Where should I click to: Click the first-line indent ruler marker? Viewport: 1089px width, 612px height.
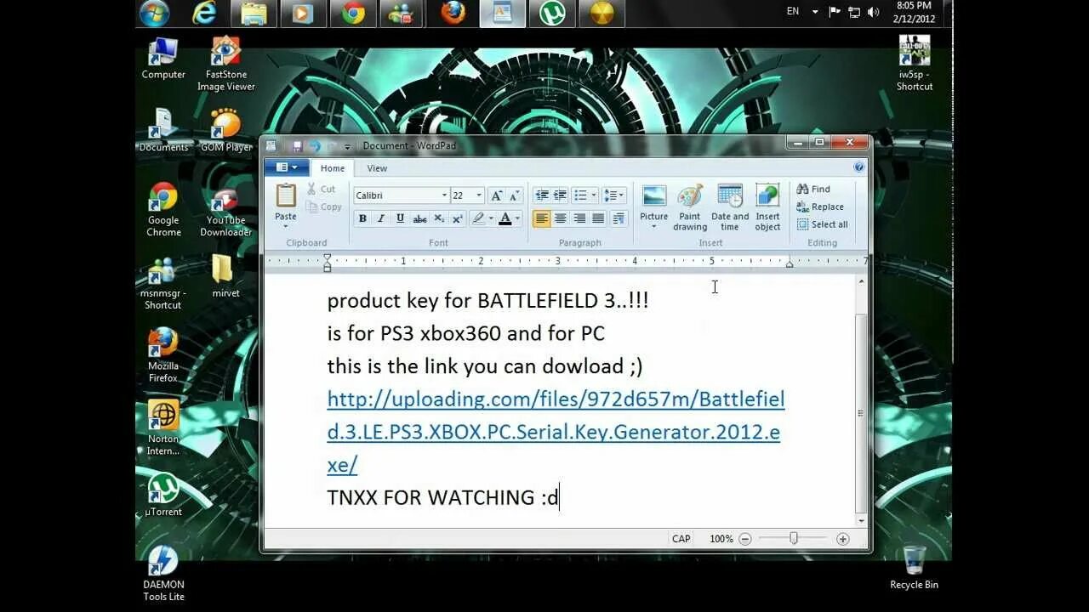coord(328,257)
